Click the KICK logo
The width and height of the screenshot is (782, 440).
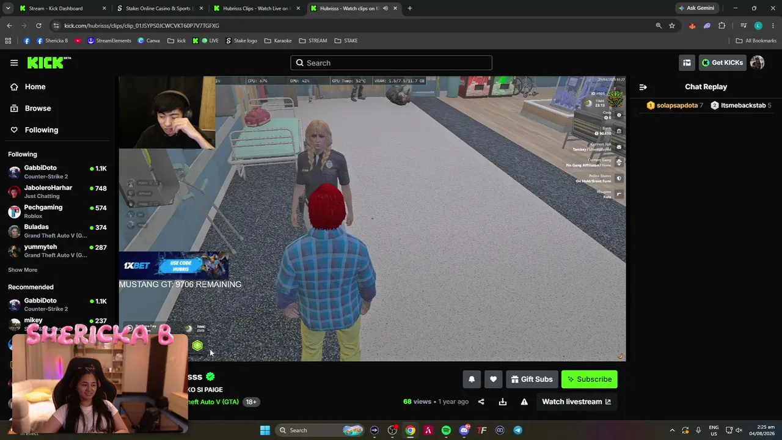point(49,62)
